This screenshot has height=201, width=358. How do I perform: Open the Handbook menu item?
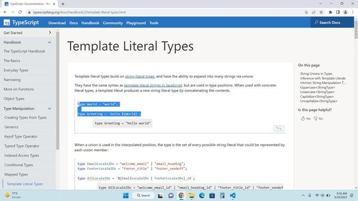[x=90, y=23]
